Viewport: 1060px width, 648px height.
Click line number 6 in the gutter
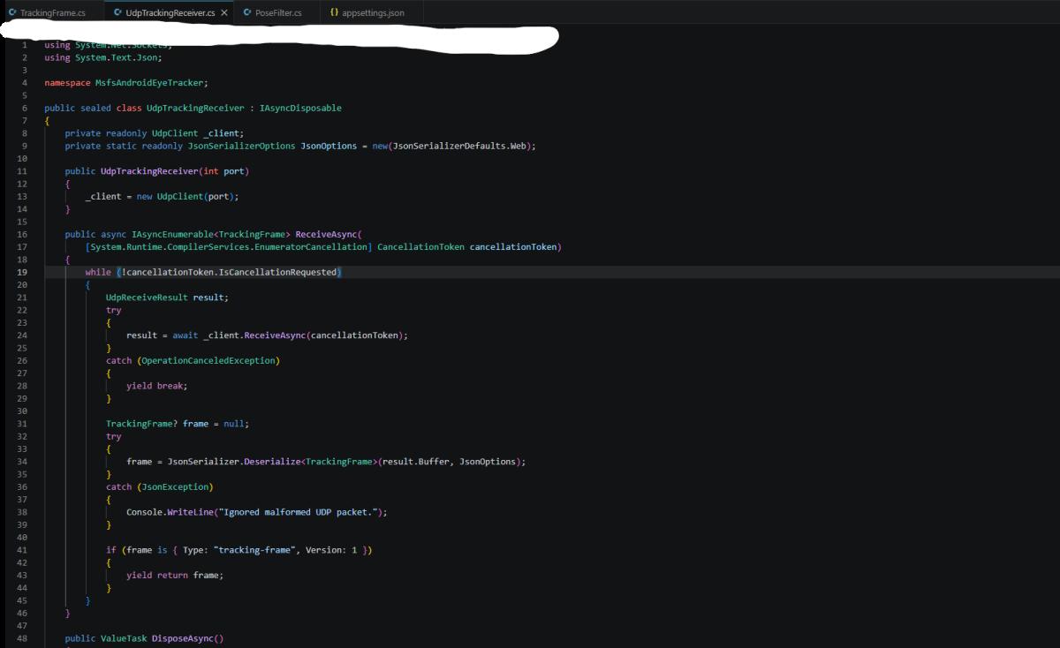pyautogui.click(x=25, y=108)
